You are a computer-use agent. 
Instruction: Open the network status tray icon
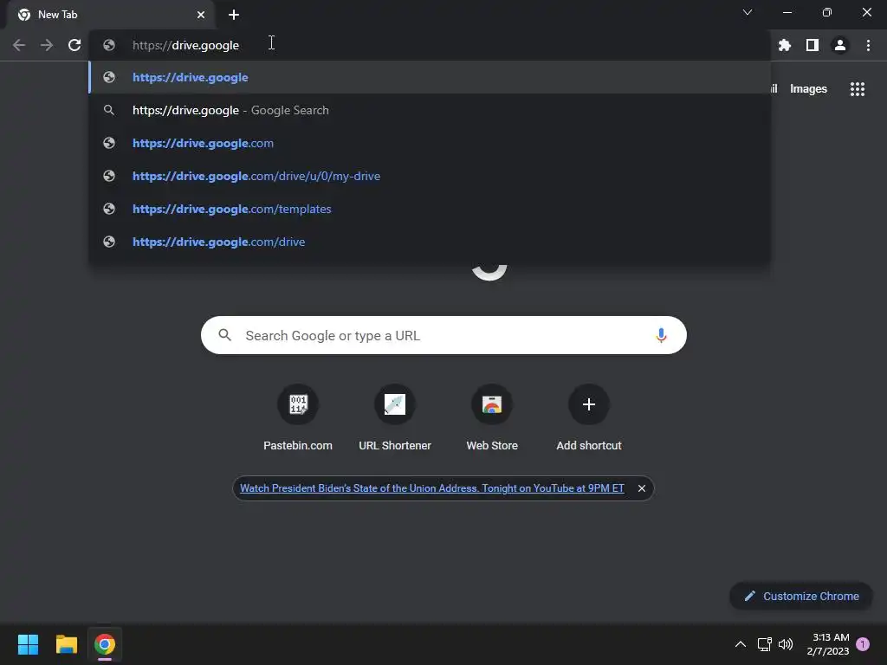click(764, 644)
